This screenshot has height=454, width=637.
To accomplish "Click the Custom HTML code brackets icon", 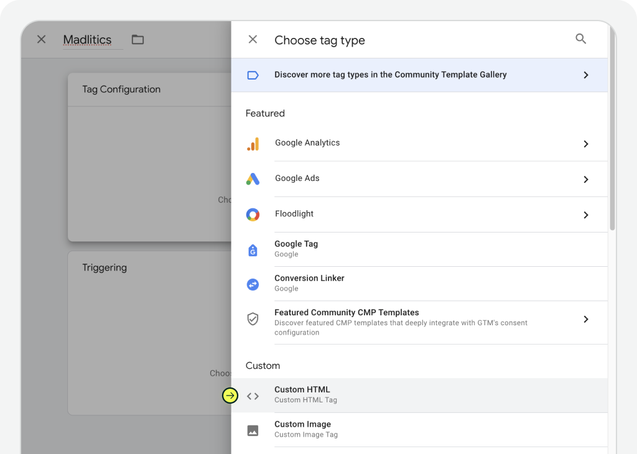I will click(253, 396).
